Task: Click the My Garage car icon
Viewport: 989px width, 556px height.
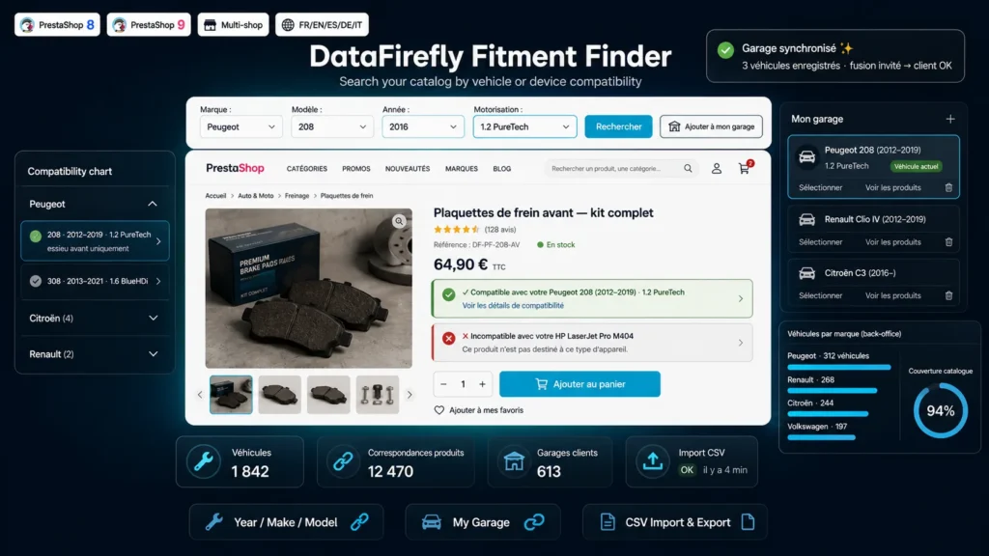Action: [x=432, y=522]
